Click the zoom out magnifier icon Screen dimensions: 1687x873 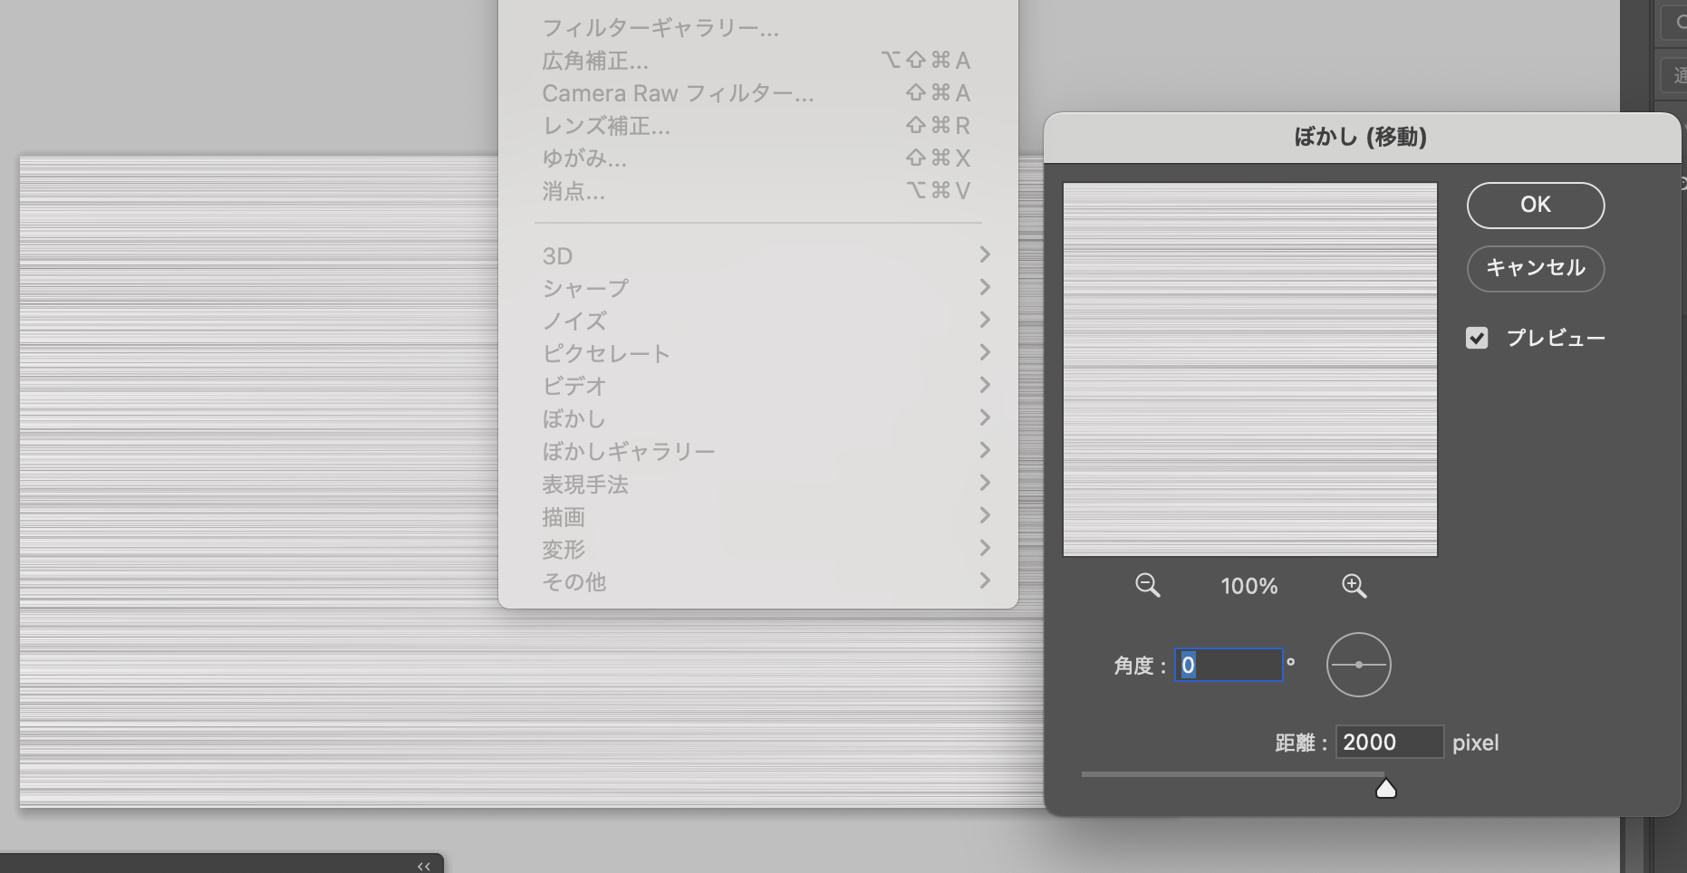click(1147, 585)
